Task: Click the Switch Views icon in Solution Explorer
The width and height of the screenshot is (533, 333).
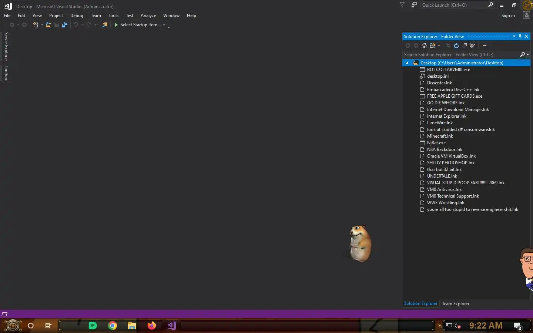Action: (x=432, y=46)
